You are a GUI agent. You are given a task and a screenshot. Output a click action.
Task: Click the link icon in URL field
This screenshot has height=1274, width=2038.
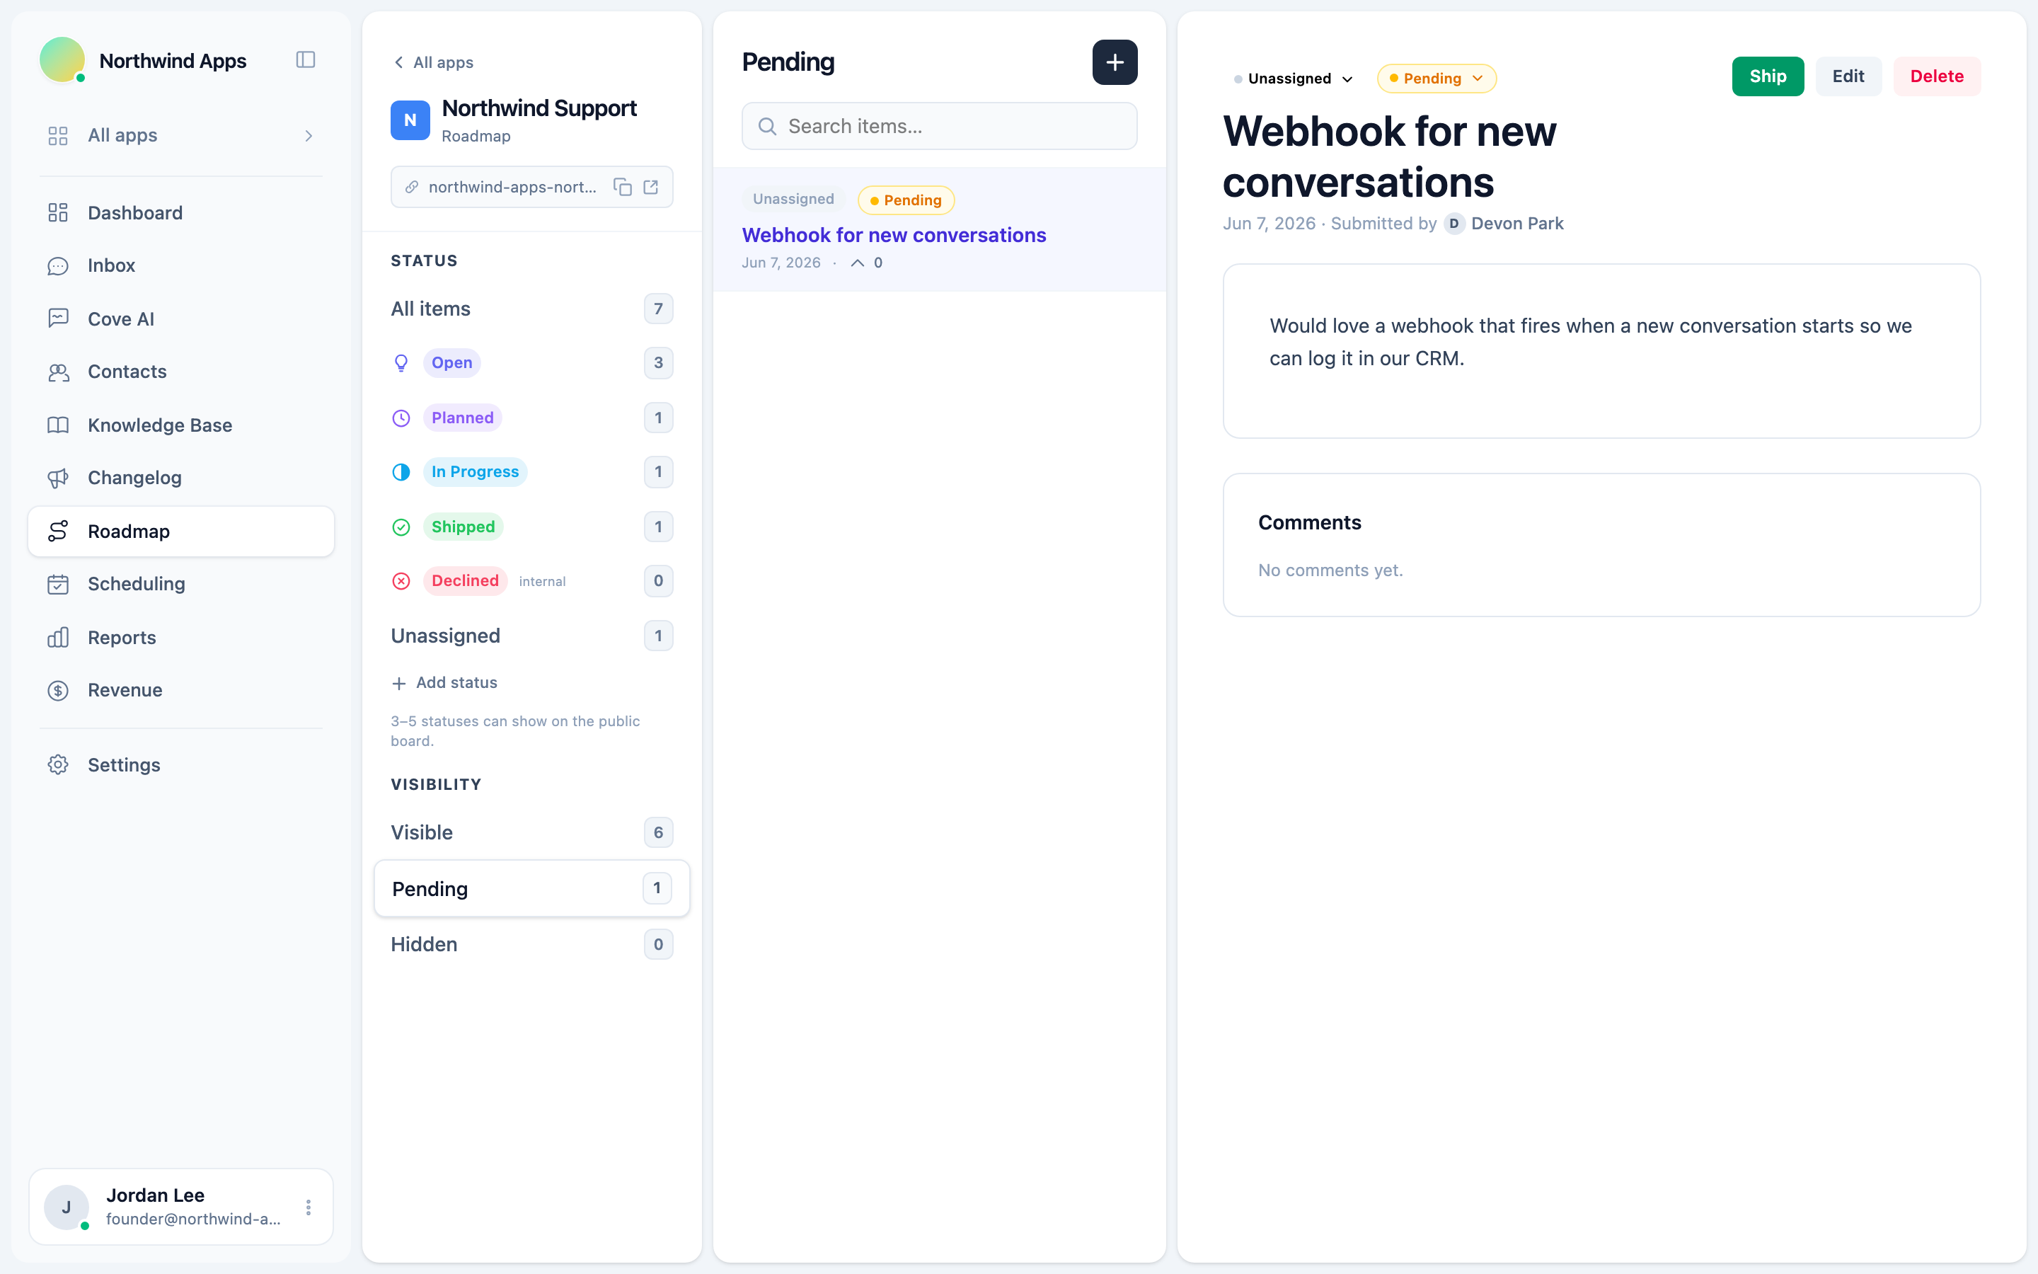[412, 187]
